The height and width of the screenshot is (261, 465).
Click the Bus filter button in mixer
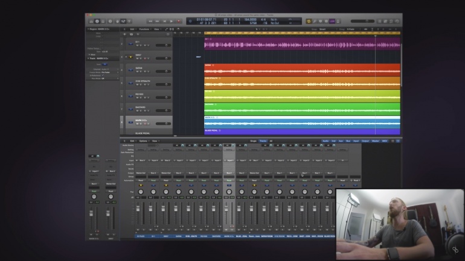(x=349, y=140)
